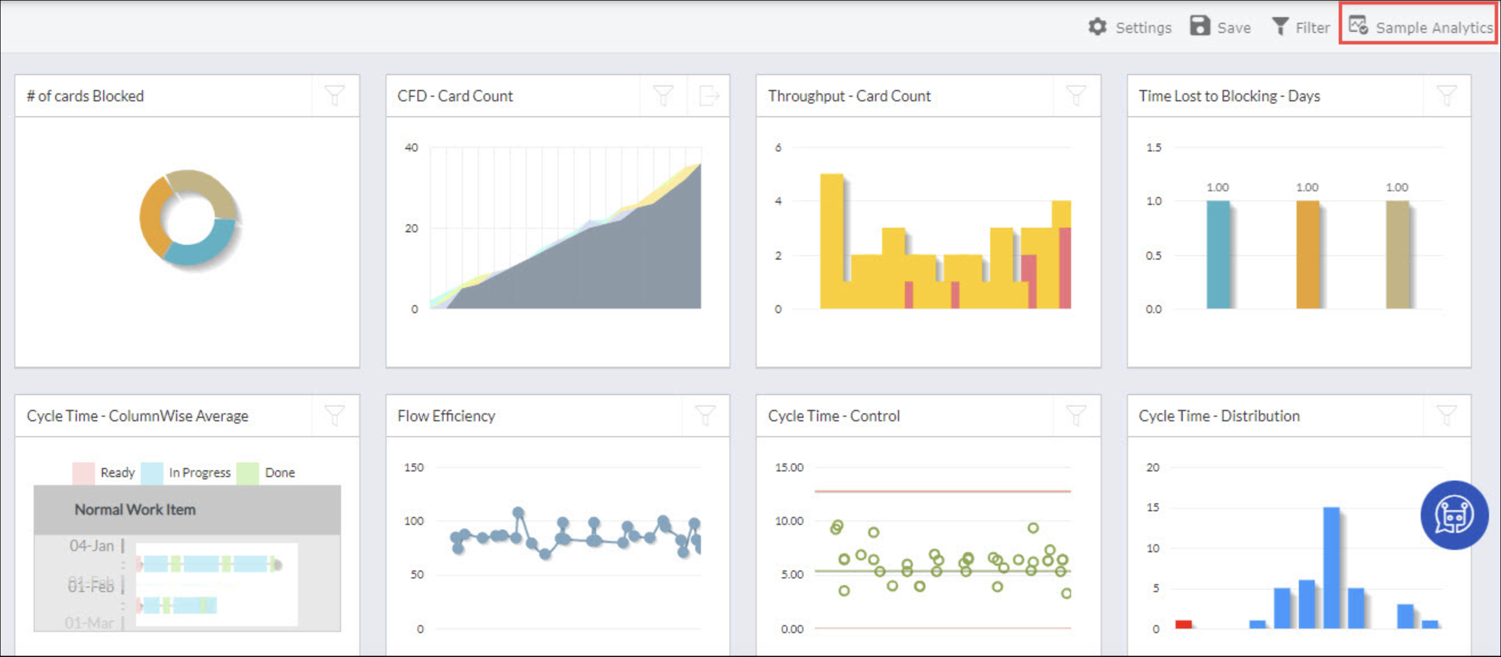The height and width of the screenshot is (657, 1501).
Task: Toggle the Ready legend swatch
Action: coord(83,473)
